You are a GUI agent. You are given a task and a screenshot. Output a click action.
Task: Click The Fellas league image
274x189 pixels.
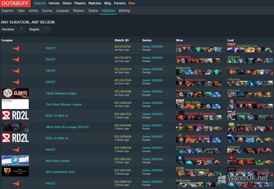[15, 104]
